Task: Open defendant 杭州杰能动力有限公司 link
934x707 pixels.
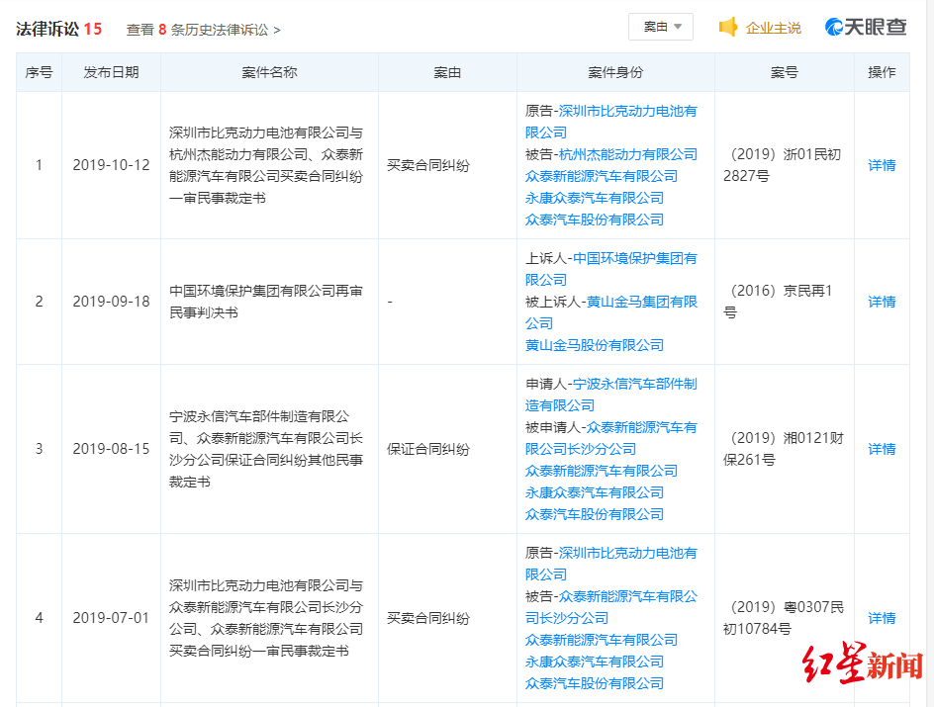Action: tap(628, 154)
